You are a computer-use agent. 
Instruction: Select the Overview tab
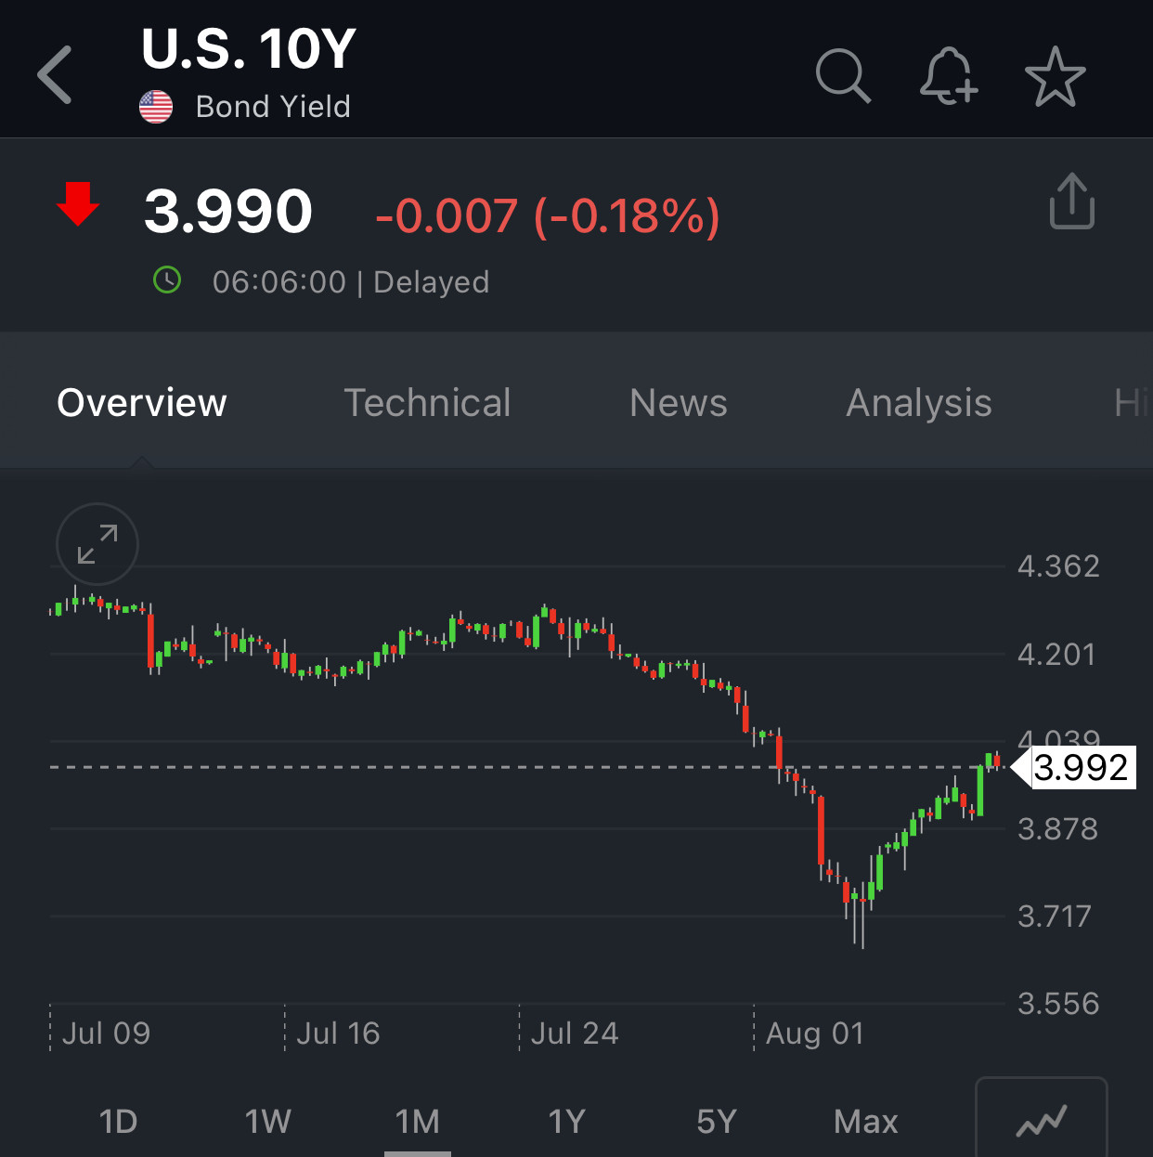point(142,403)
